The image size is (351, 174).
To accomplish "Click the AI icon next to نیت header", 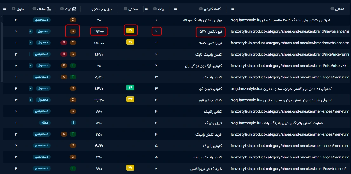I will [x=75, y=9].
